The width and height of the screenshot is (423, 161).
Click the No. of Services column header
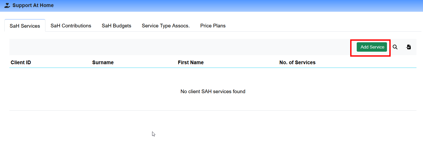tap(297, 62)
